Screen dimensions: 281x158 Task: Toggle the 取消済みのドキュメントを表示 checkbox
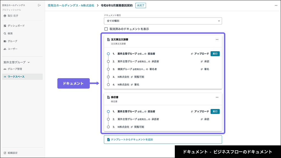point(106,29)
